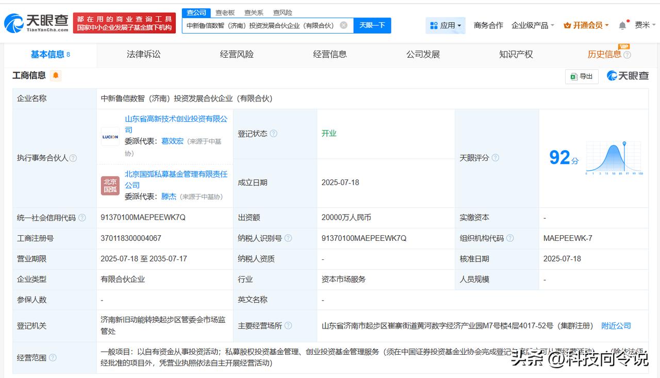
Task: Open the TianYanCha logo homepage
Action: [36, 23]
